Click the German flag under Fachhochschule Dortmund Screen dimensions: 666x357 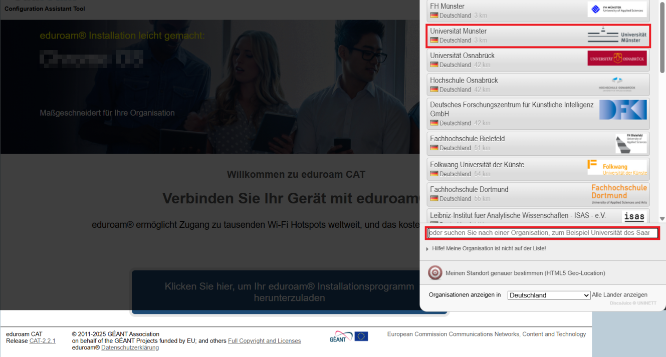(434, 199)
